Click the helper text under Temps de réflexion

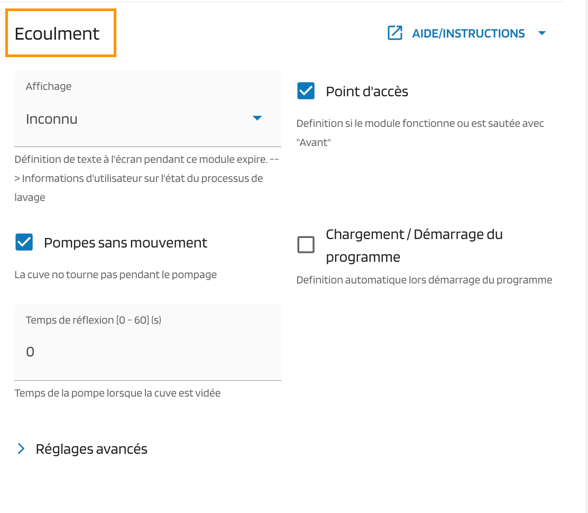coord(117,393)
